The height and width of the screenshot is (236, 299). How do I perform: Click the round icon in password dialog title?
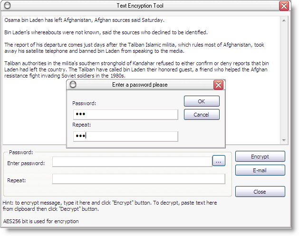[73, 84]
